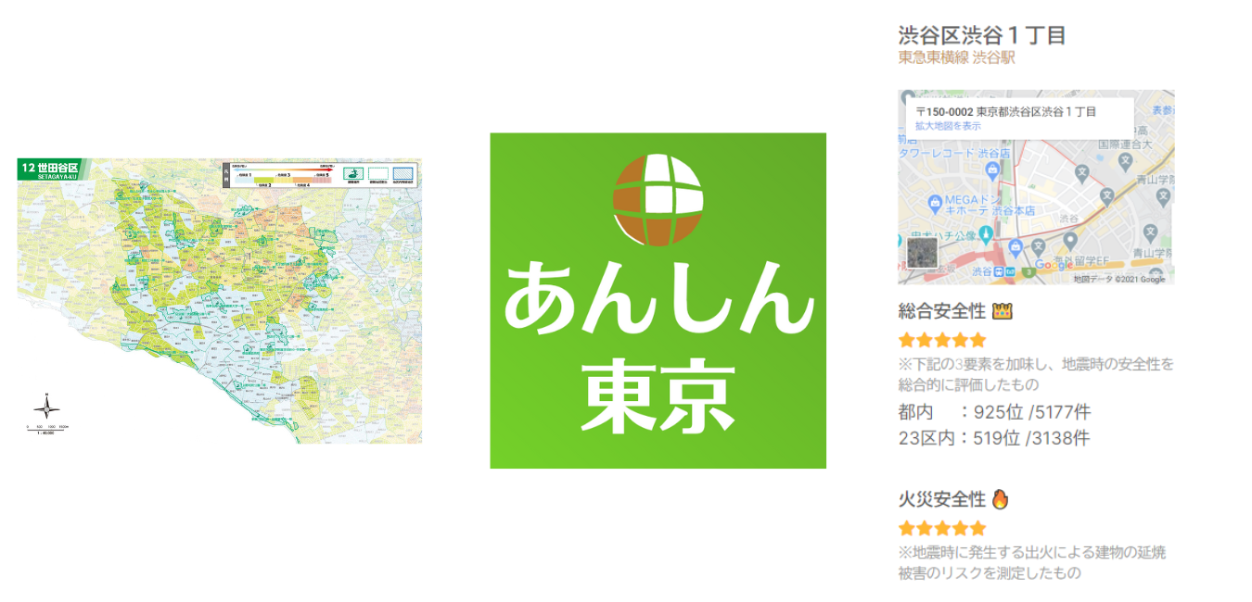Click the 火災安全性 five-star rating

(942, 529)
